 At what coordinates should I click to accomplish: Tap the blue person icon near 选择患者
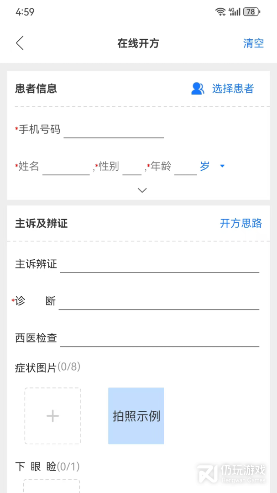coord(197,89)
